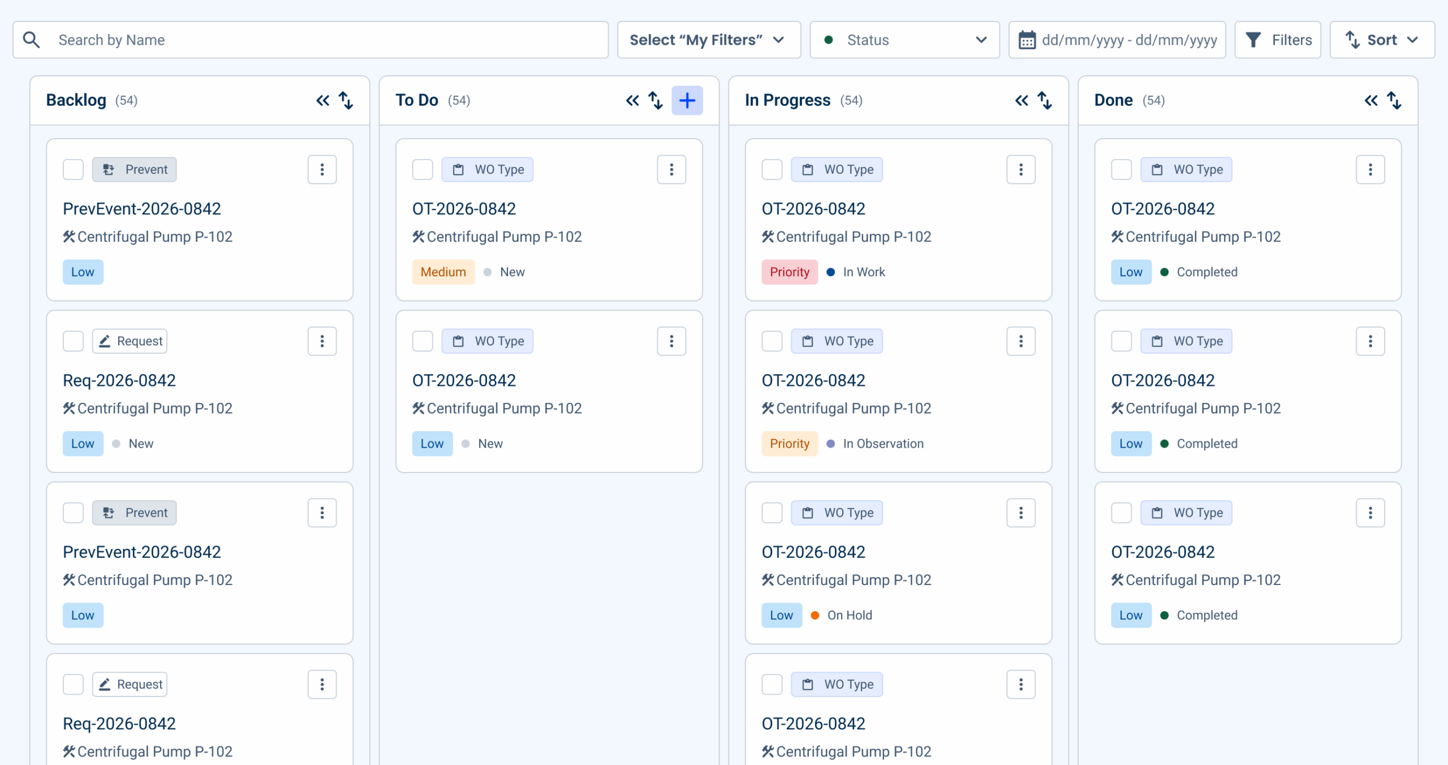Open OT-2026-0842 title on On Hold card
Screen dimensions: 1448x765
[x=814, y=552]
